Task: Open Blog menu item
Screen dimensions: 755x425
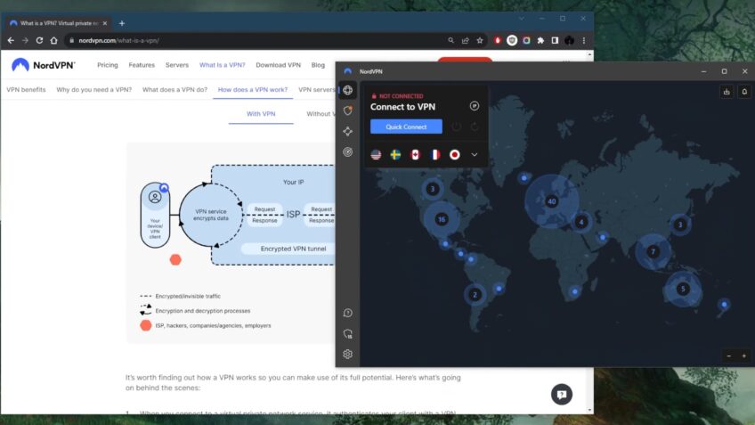Action: [318, 65]
